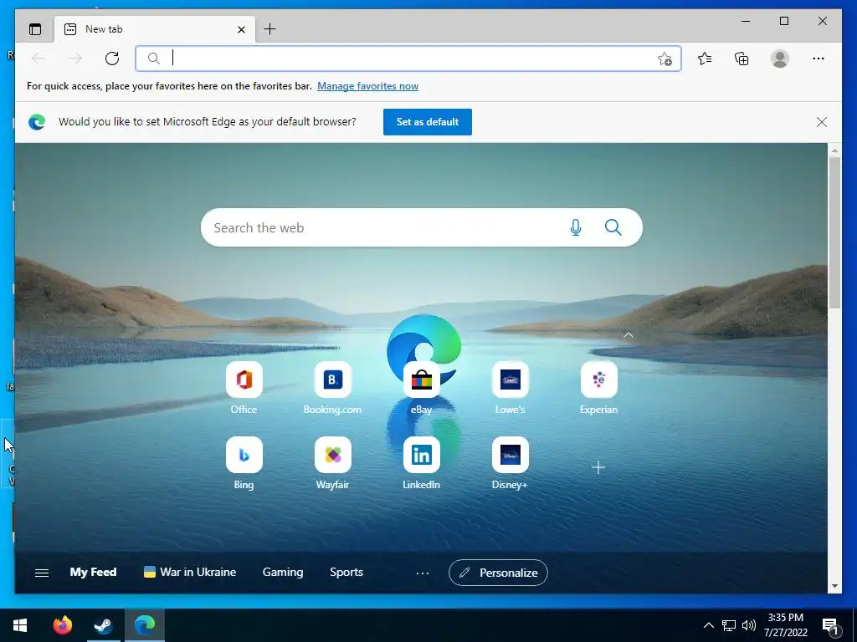Open the notification center icon
The image size is (857, 642).
click(x=831, y=626)
